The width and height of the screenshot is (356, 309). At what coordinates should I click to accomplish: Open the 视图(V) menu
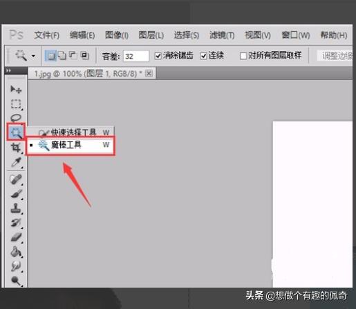point(258,35)
